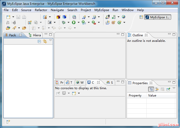
Task: Switch to the Hiera hierarchy tab
Action: [x=35, y=35]
